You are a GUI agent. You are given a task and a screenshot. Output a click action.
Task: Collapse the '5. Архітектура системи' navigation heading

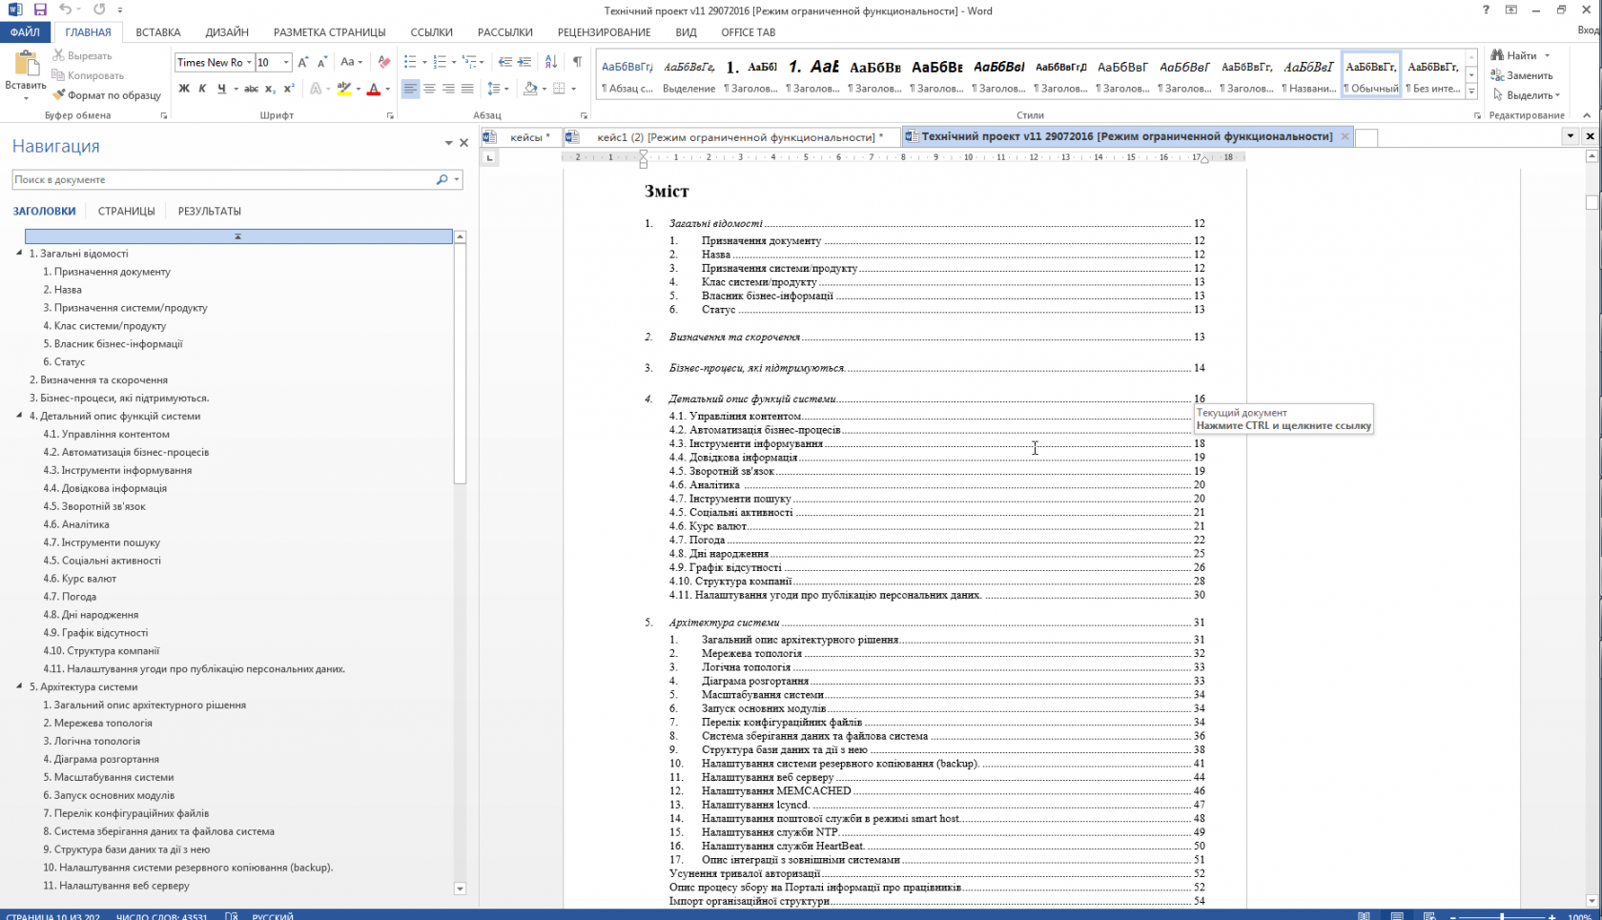pos(19,685)
